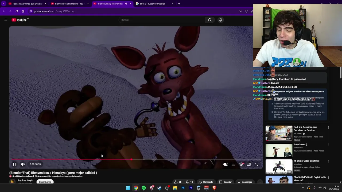Like the video with thumbs up
Screen dimensions: 342x192
tap(178, 182)
